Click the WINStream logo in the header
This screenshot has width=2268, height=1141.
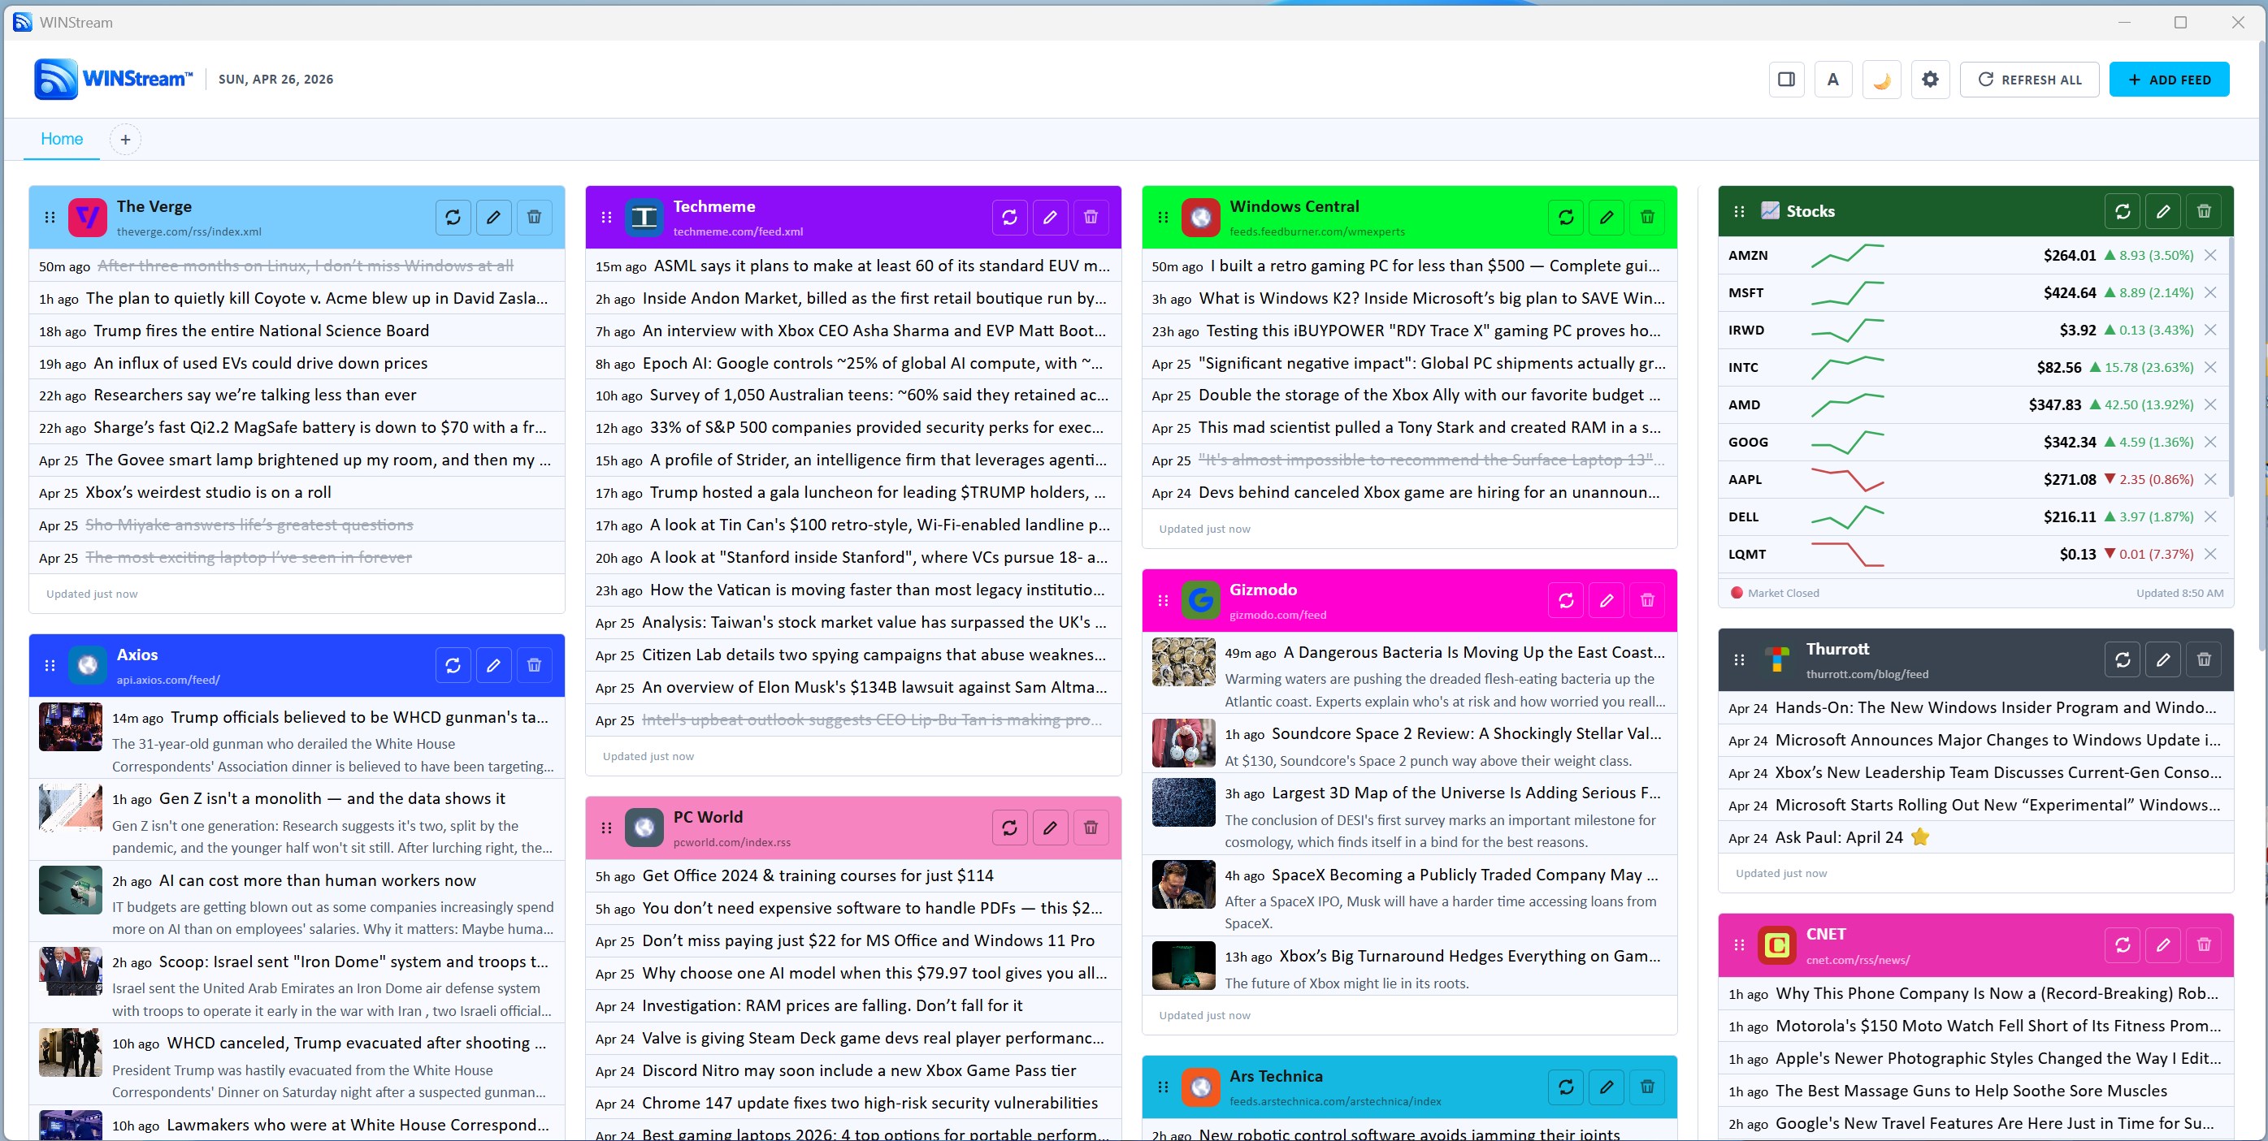pos(113,79)
